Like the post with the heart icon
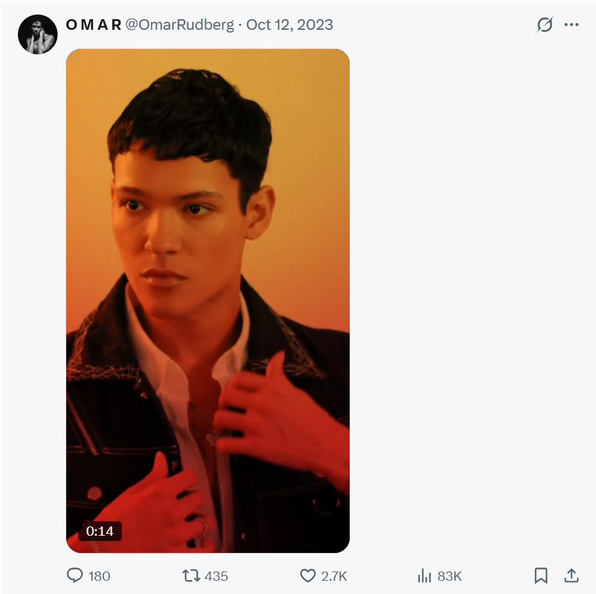The width and height of the screenshot is (596, 594). 308,575
